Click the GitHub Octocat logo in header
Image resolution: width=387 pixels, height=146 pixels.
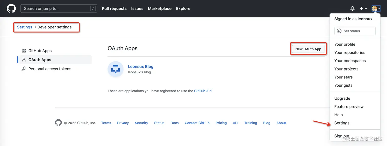11,8
